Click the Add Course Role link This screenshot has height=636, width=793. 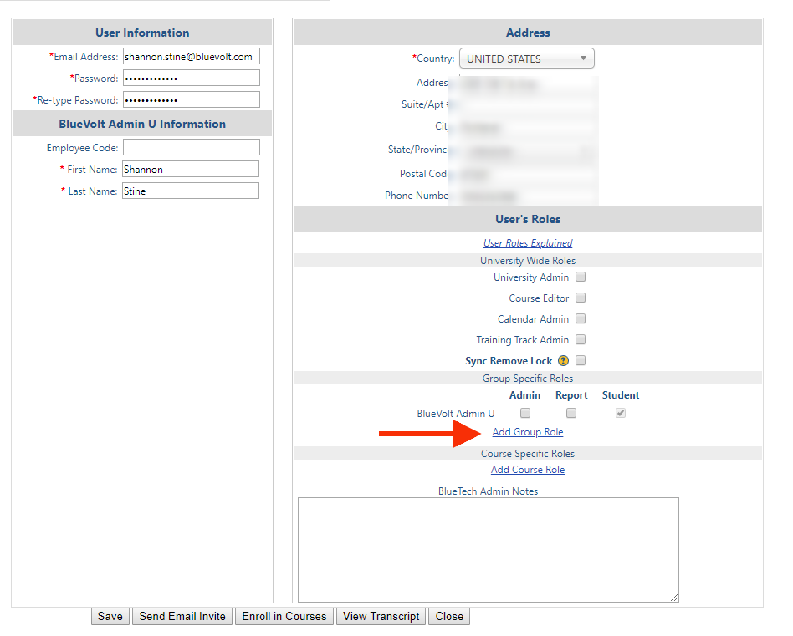[527, 470]
